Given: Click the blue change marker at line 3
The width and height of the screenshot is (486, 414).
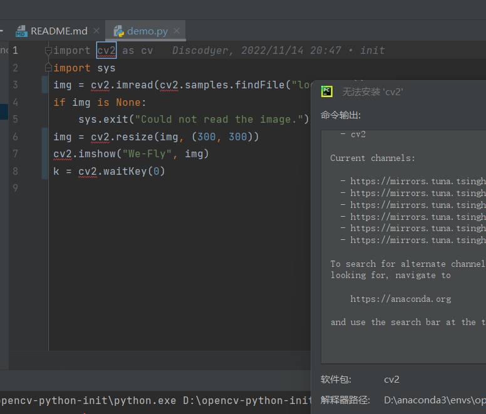Looking at the screenshot, I should click(45, 85).
